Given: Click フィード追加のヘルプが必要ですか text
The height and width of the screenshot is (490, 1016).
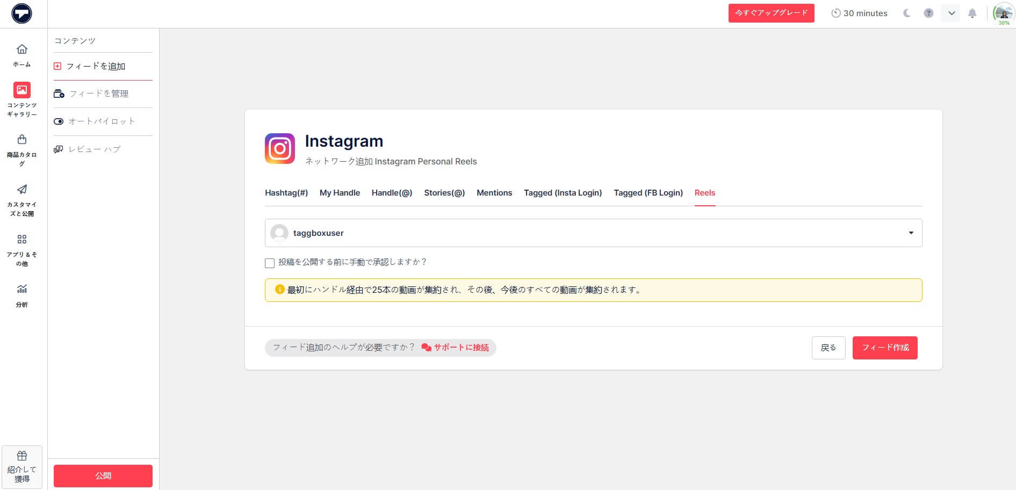Looking at the screenshot, I should pos(343,348).
